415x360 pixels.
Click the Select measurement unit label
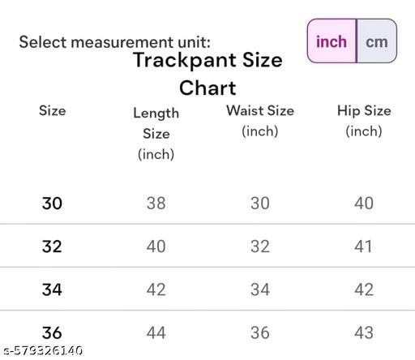[x=114, y=42]
